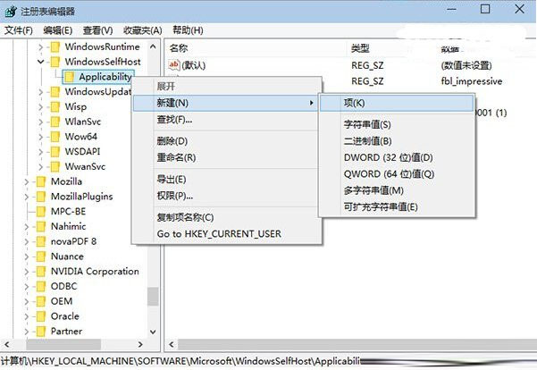This screenshot has width=537, height=370.
Task: Collapse the WindowsSelfHost tree node
Action: coord(41,62)
